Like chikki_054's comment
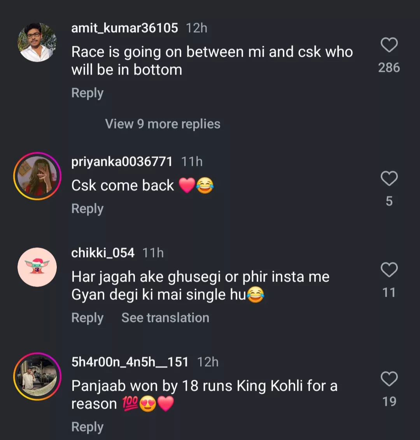This screenshot has width=420, height=440. pos(389,270)
